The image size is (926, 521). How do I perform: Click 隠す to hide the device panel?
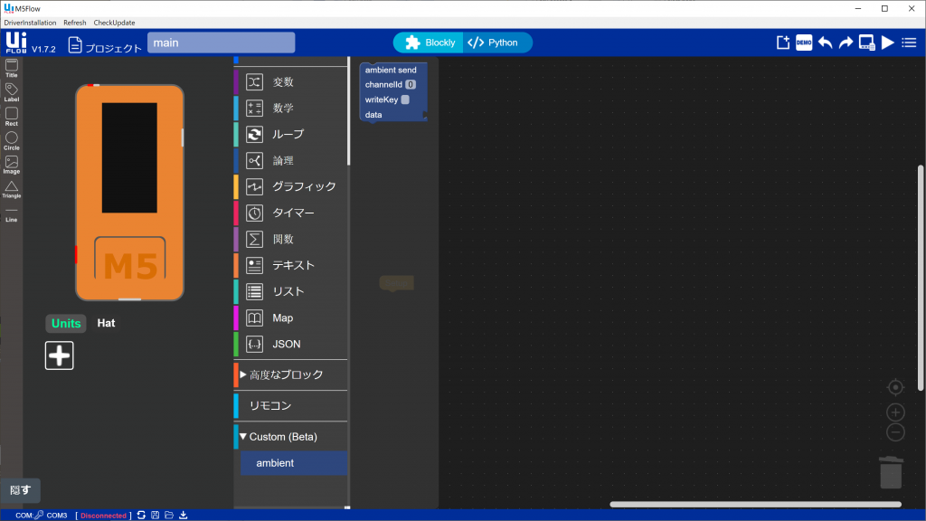(x=20, y=490)
